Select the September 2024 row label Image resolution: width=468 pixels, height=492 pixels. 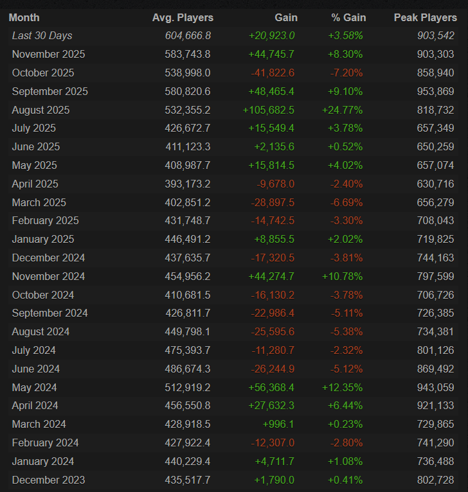(50, 313)
